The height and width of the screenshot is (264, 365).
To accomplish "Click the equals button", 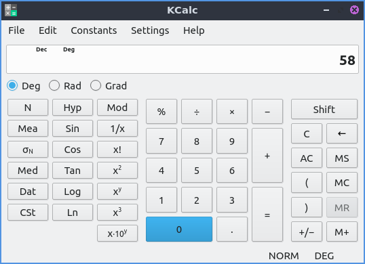I will (x=267, y=215).
